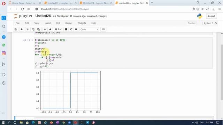Open the sidebar history clock icon
The width and height of the screenshot is (223, 125).
pyautogui.click(x=4, y=83)
